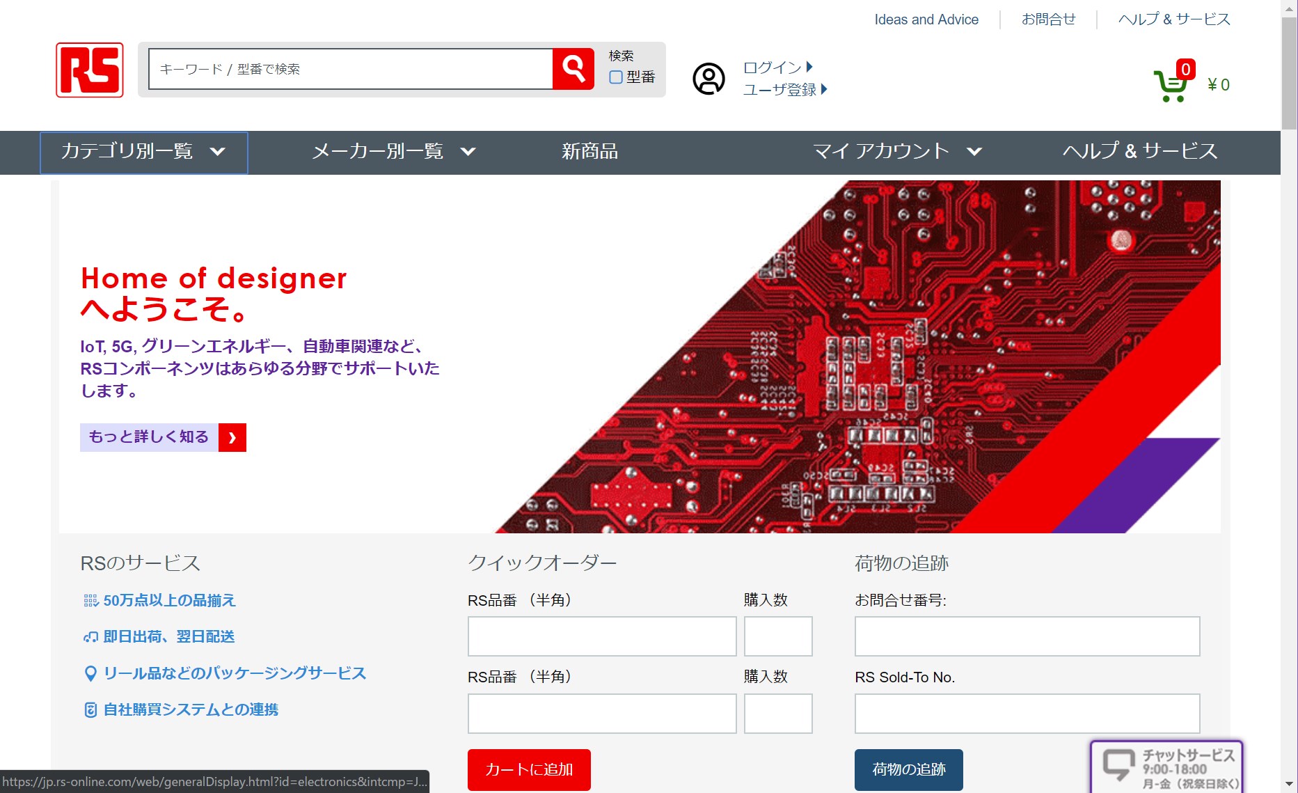Viewport: 1298px width, 793px height.
Task: Open the top-right ヘルプ & サービス link
Action: 1175,19
